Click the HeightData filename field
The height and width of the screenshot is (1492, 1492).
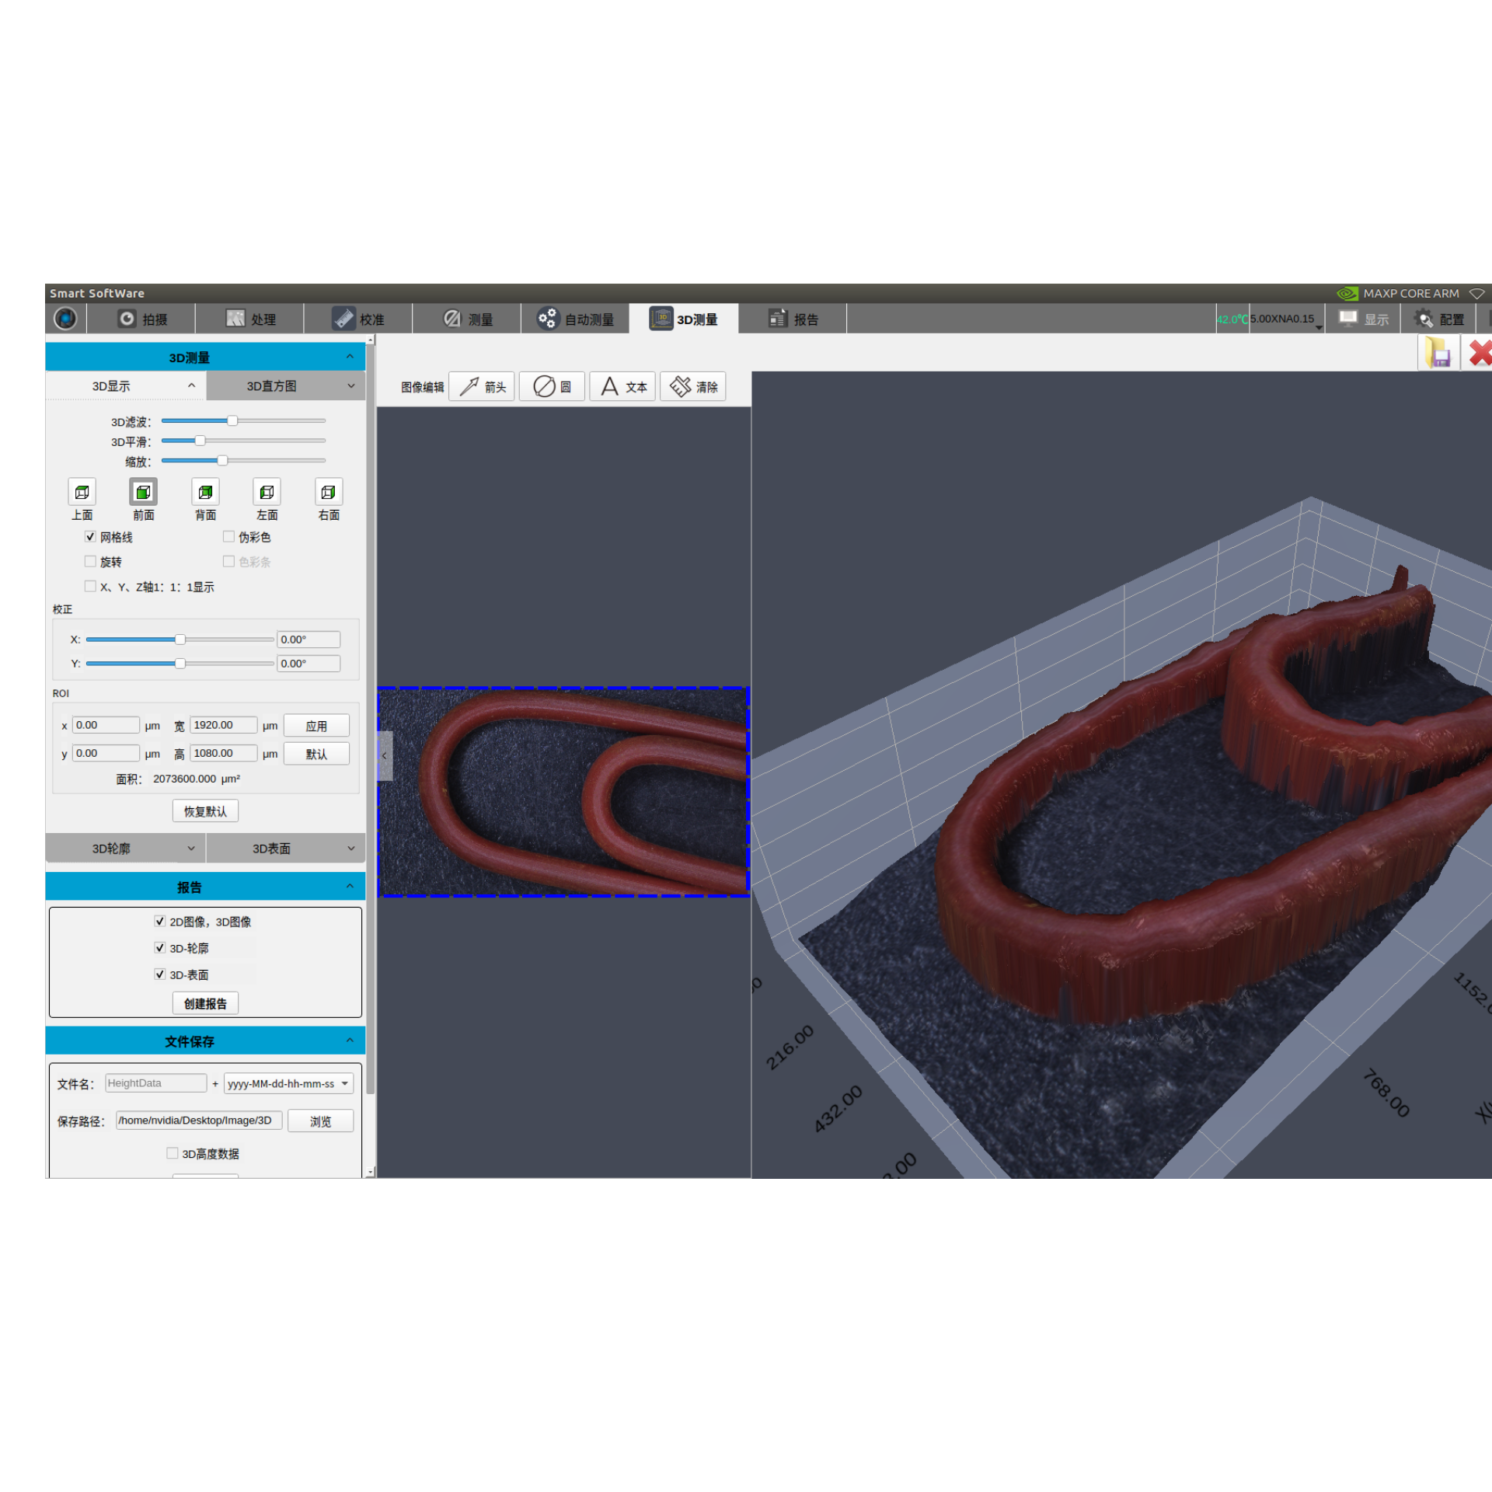(x=155, y=1082)
